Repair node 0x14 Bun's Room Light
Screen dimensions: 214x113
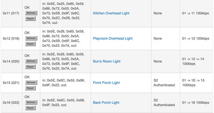click(x=30, y=67)
